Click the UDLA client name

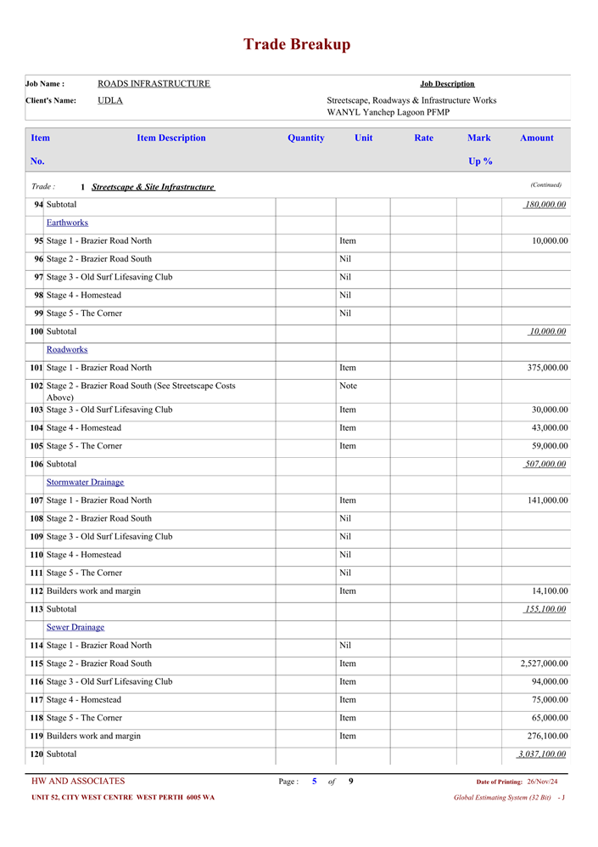coord(110,100)
